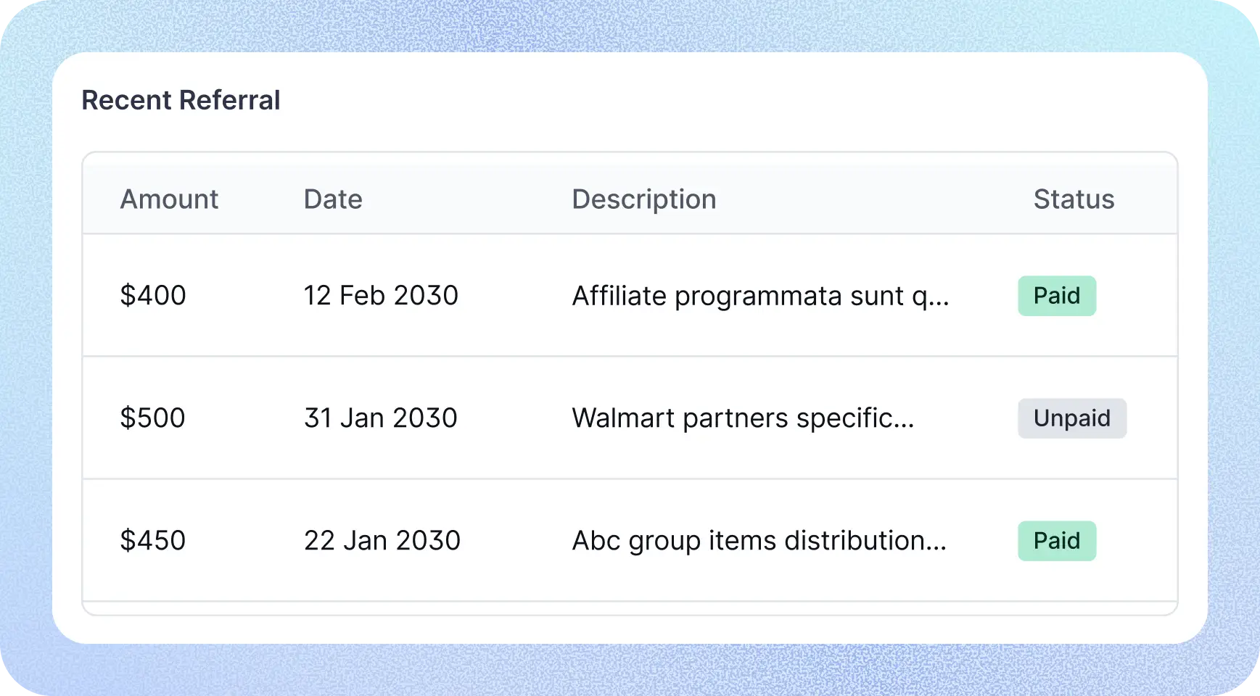The width and height of the screenshot is (1260, 696).
Task: Select the $450 amount cell
Action: 153,540
